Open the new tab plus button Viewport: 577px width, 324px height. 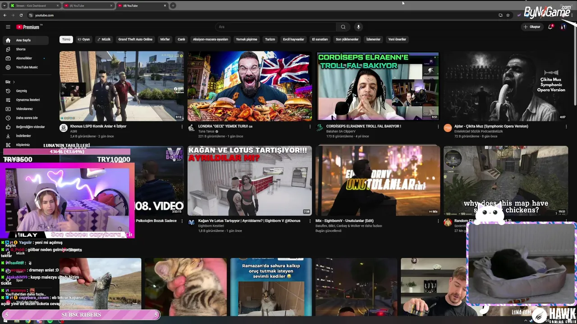tap(173, 6)
